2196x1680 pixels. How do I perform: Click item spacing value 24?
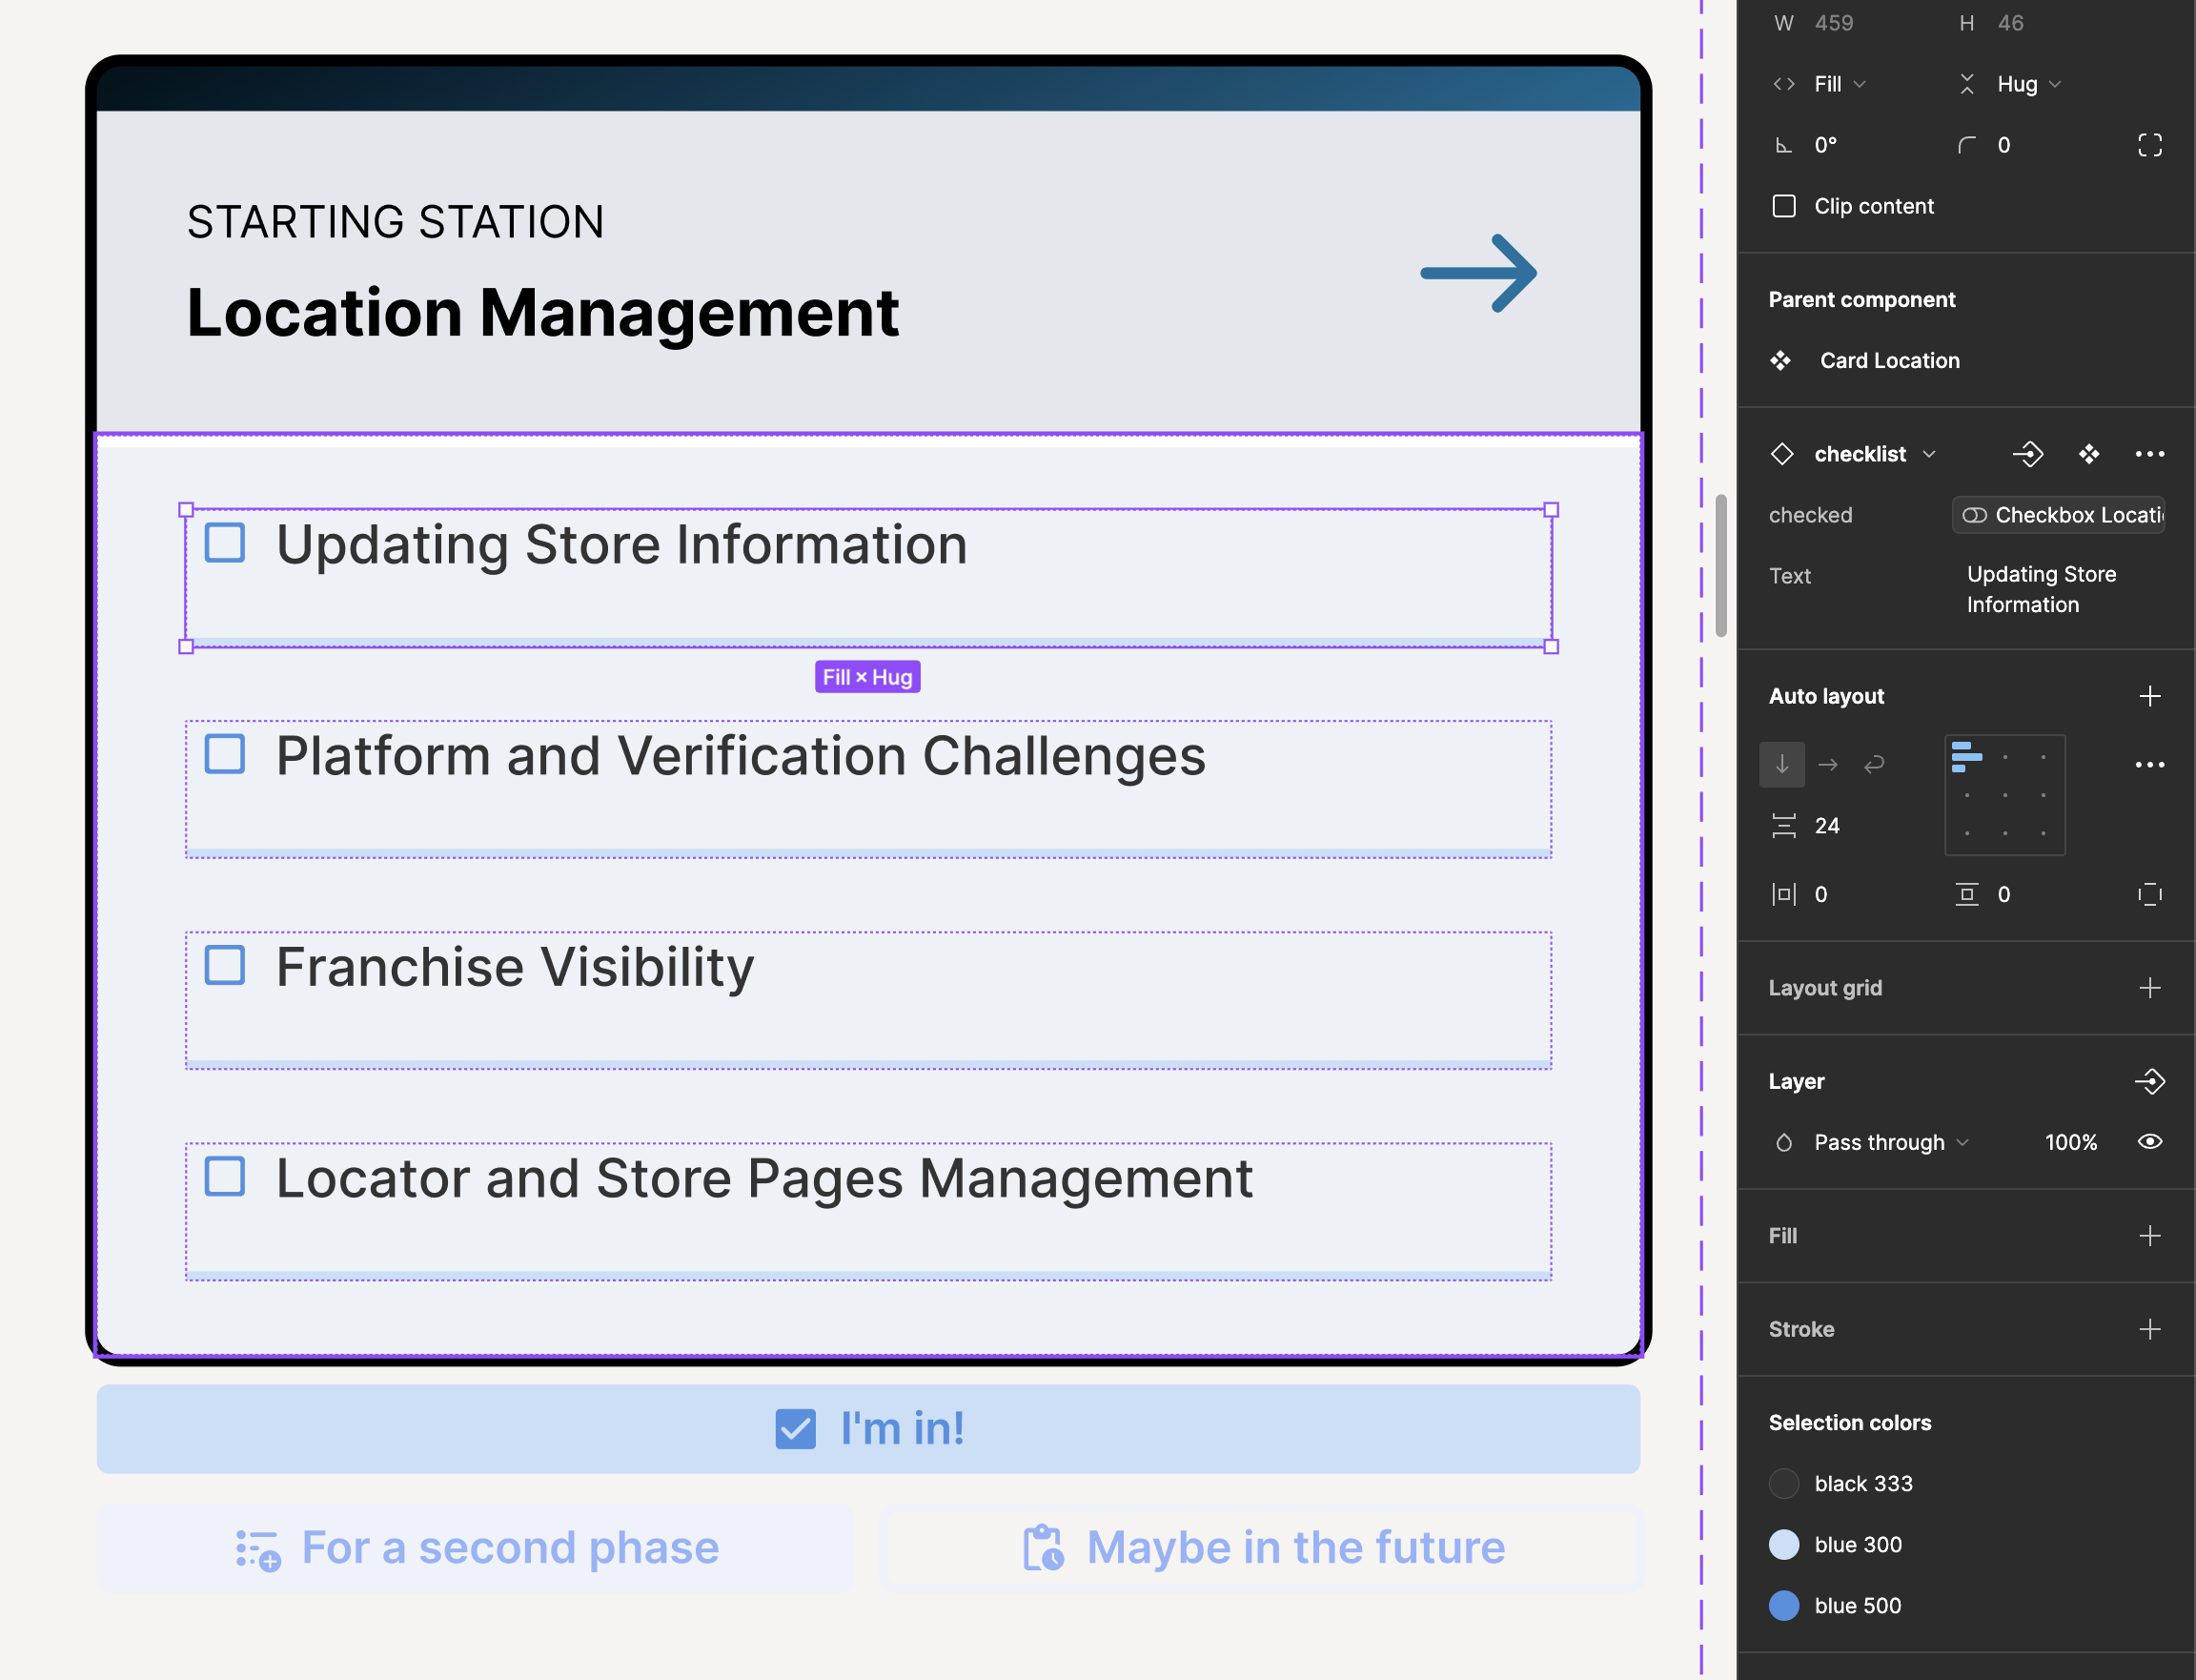(x=1826, y=825)
